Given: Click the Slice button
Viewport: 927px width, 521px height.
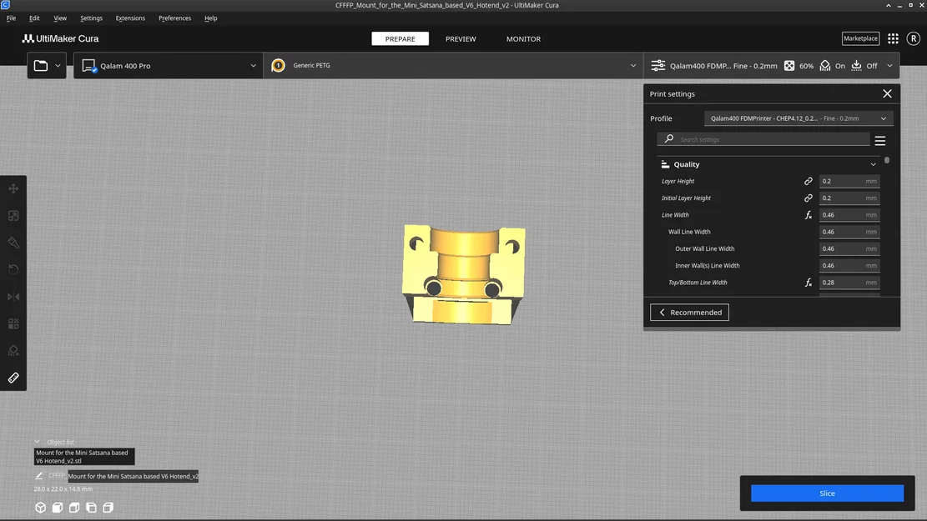Looking at the screenshot, I should click(827, 493).
